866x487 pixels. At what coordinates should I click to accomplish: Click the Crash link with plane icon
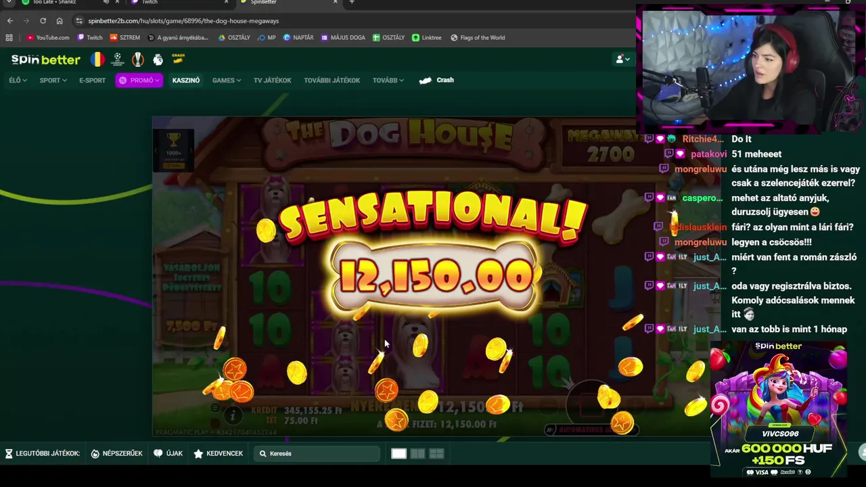[436, 80]
